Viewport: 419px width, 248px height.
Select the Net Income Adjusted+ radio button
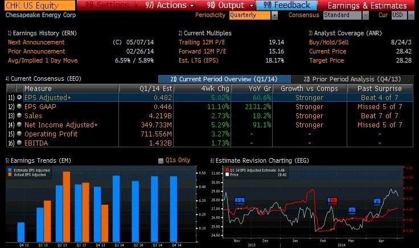19,125
